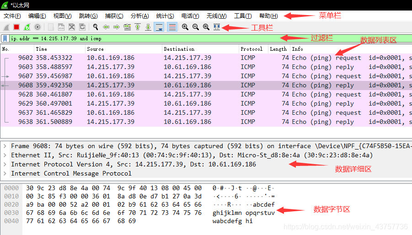Stop the capture with the red square

16,27
